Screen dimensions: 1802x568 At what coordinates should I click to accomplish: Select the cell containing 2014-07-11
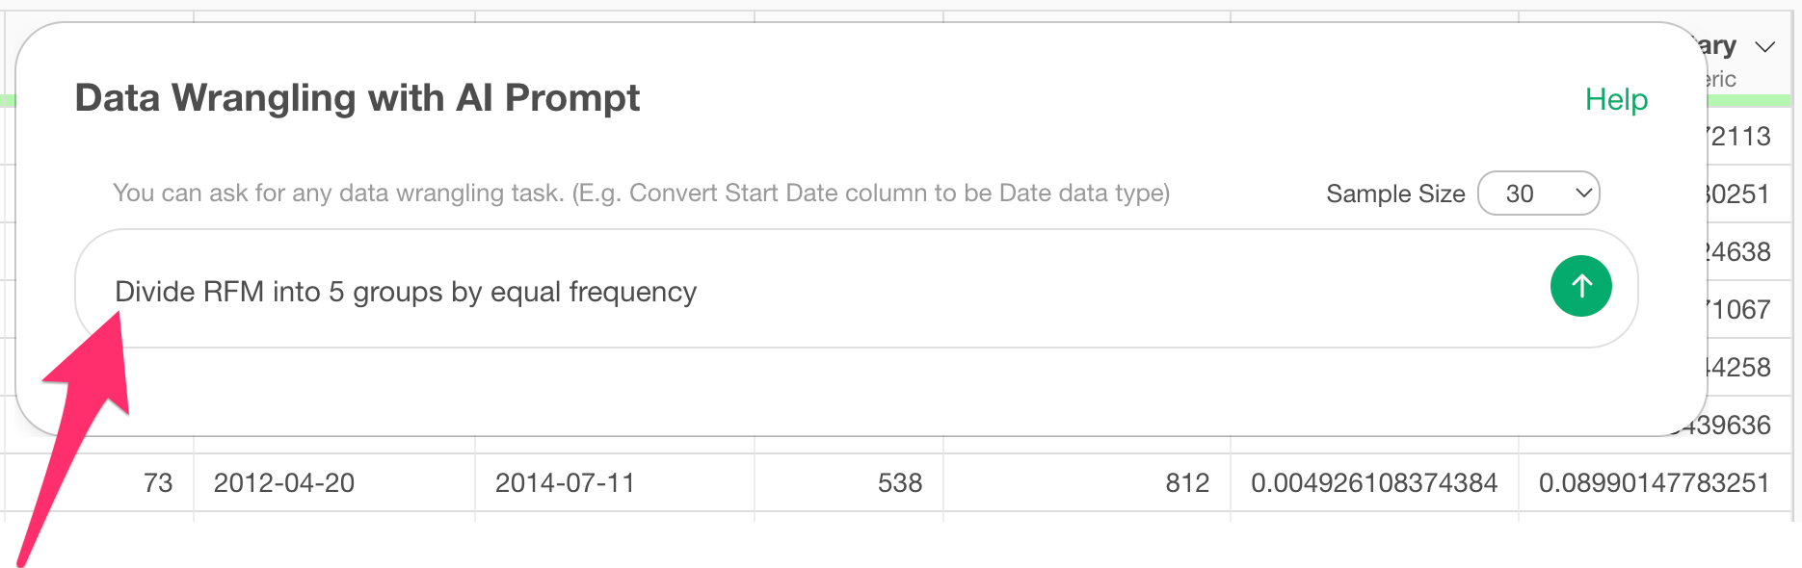pos(565,482)
